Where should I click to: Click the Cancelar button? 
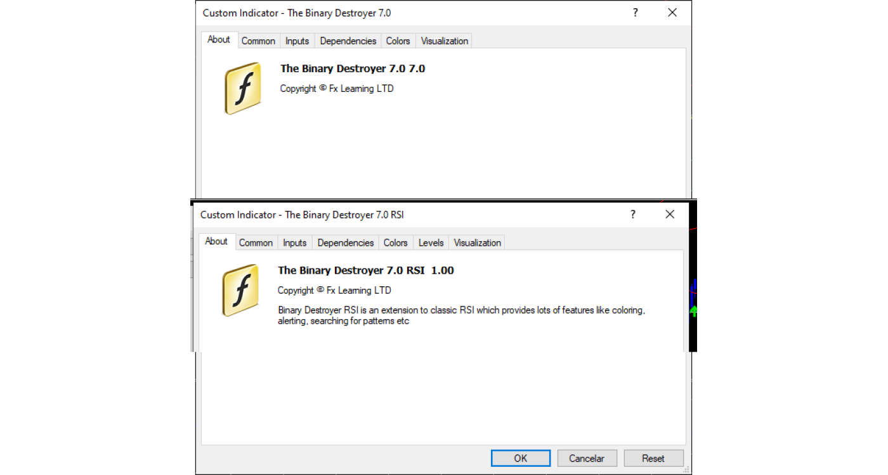[x=587, y=459]
